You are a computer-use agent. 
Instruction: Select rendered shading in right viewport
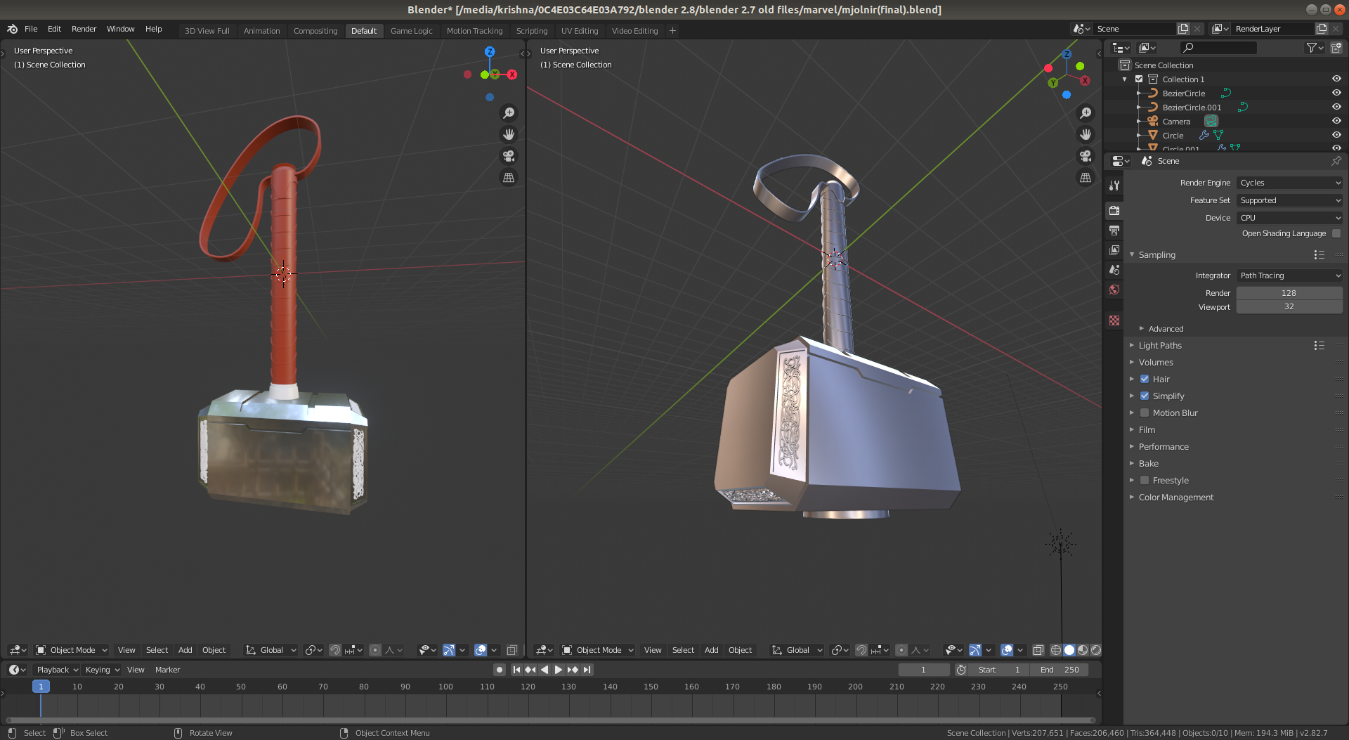1096,650
